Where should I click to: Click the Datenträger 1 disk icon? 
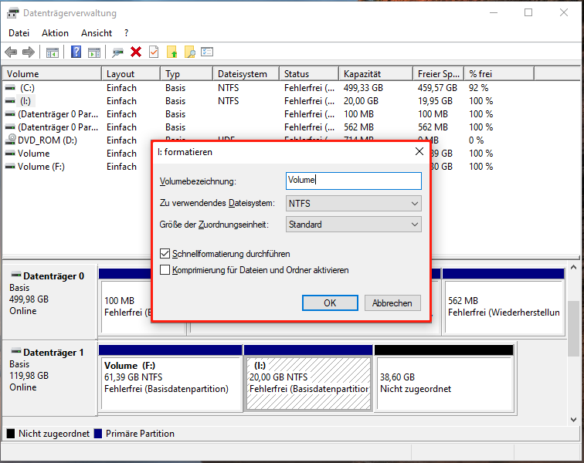point(16,351)
